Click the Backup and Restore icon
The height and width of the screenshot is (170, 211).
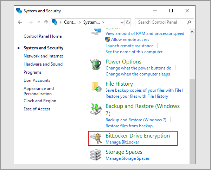click(96, 109)
